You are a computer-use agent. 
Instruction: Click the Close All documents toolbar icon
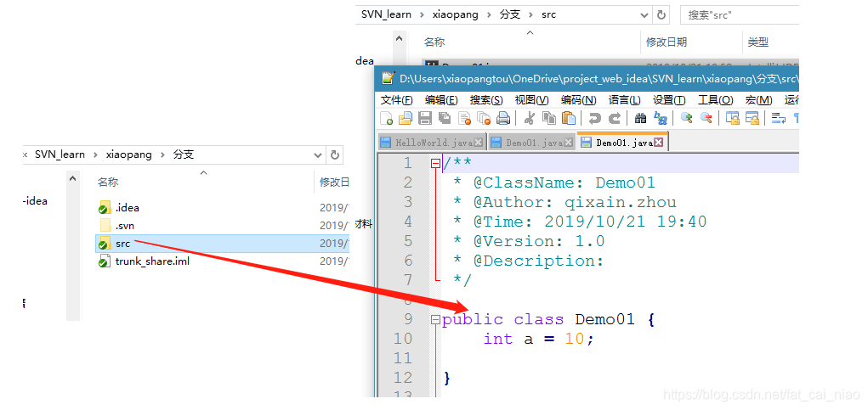click(x=483, y=118)
